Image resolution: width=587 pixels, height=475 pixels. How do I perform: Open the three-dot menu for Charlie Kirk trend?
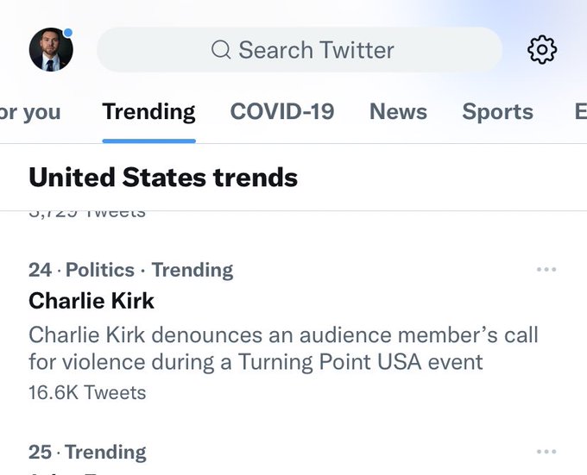(x=546, y=270)
